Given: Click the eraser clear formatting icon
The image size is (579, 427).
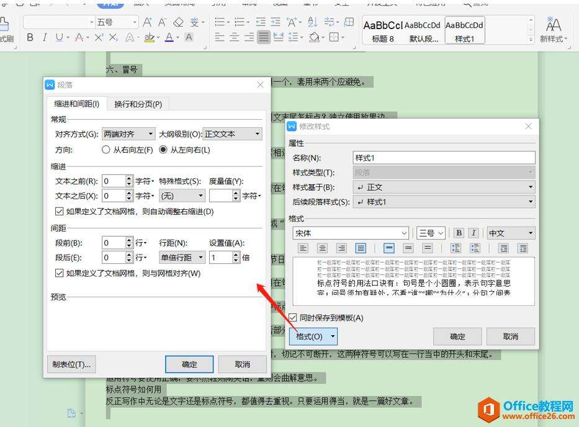Looking at the screenshot, I should click(x=179, y=22).
